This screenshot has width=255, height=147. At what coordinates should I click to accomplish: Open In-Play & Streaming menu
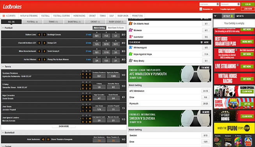pyautogui.click(x=29, y=16)
